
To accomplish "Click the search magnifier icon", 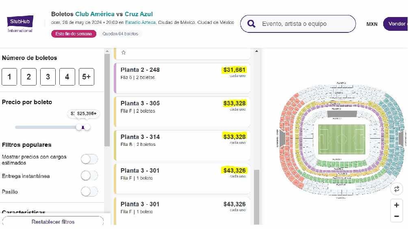I will [x=252, y=24].
